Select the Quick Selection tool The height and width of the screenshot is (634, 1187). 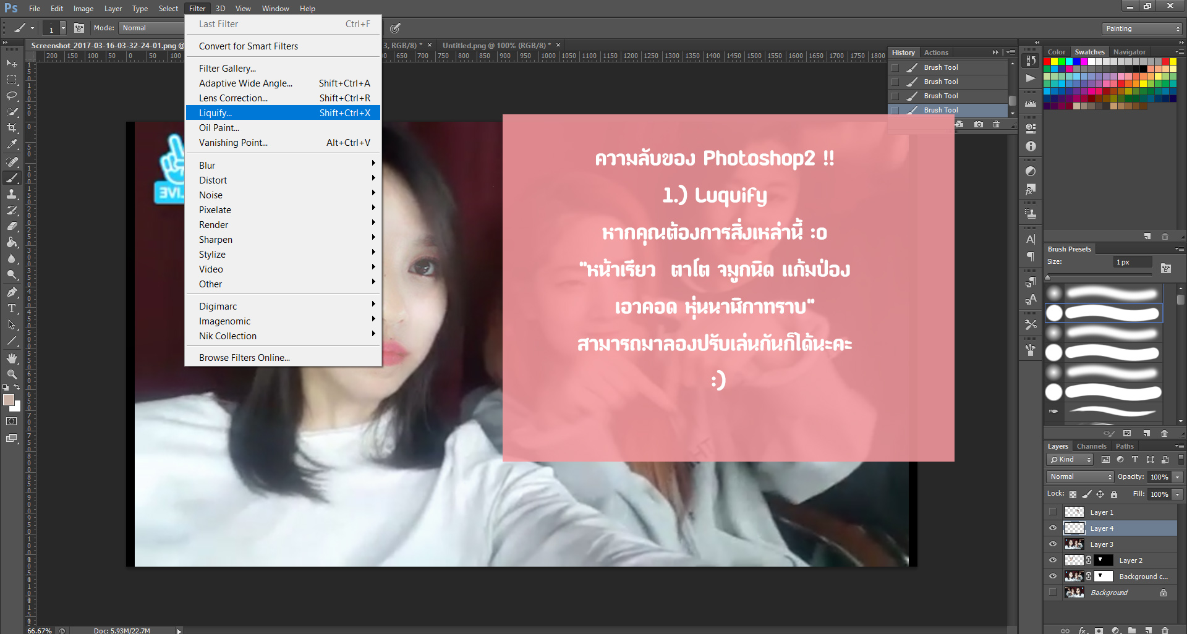point(12,112)
